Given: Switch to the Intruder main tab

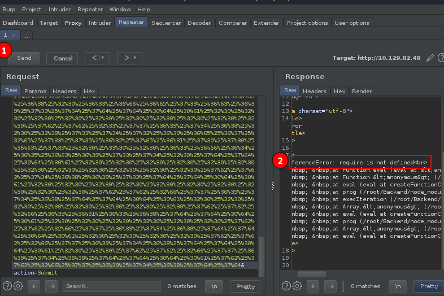Looking at the screenshot, I should (x=99, y=23).
